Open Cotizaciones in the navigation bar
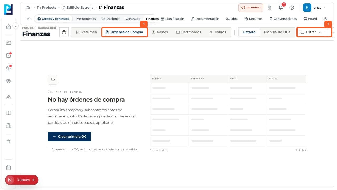 111,19
